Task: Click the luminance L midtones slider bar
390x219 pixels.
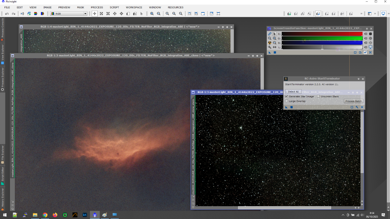Action: [x=322, y=47]
